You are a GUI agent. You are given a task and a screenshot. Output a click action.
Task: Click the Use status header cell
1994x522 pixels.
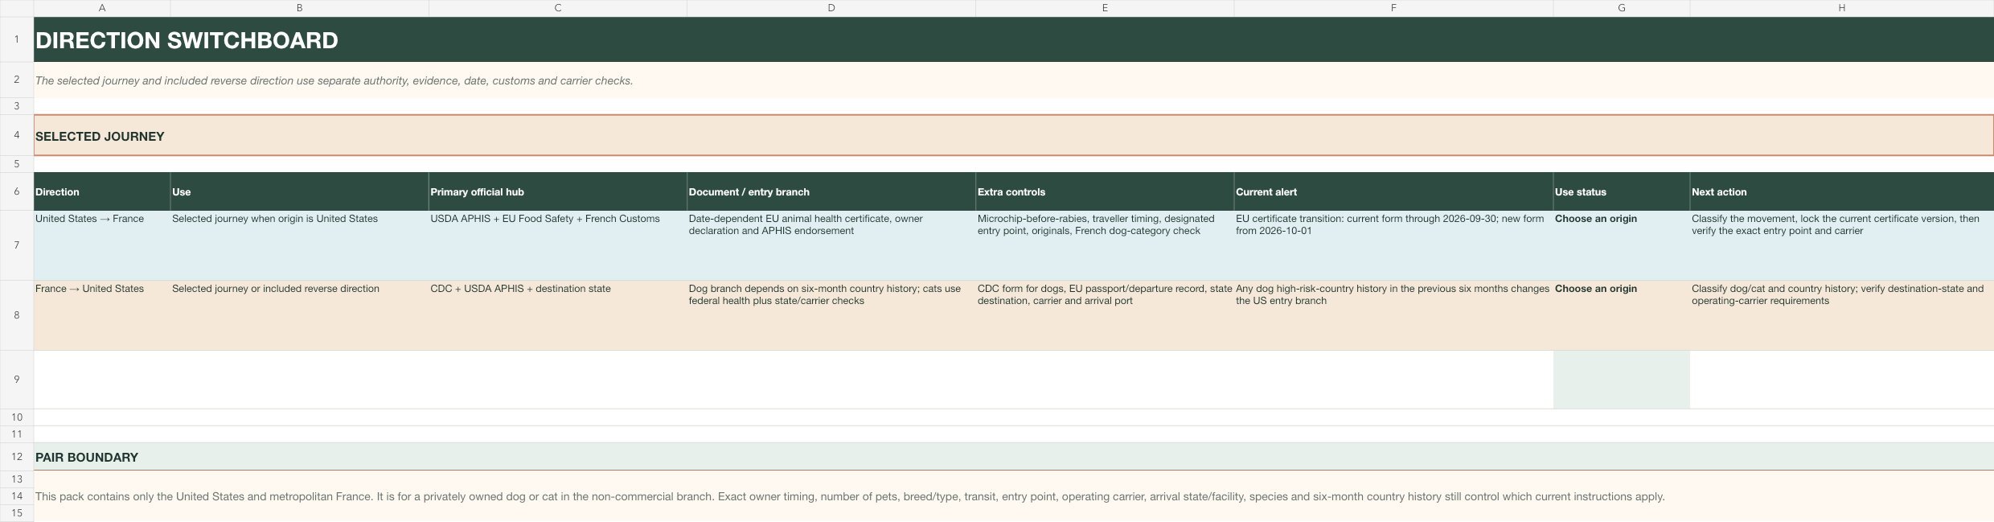point(1622,191)
